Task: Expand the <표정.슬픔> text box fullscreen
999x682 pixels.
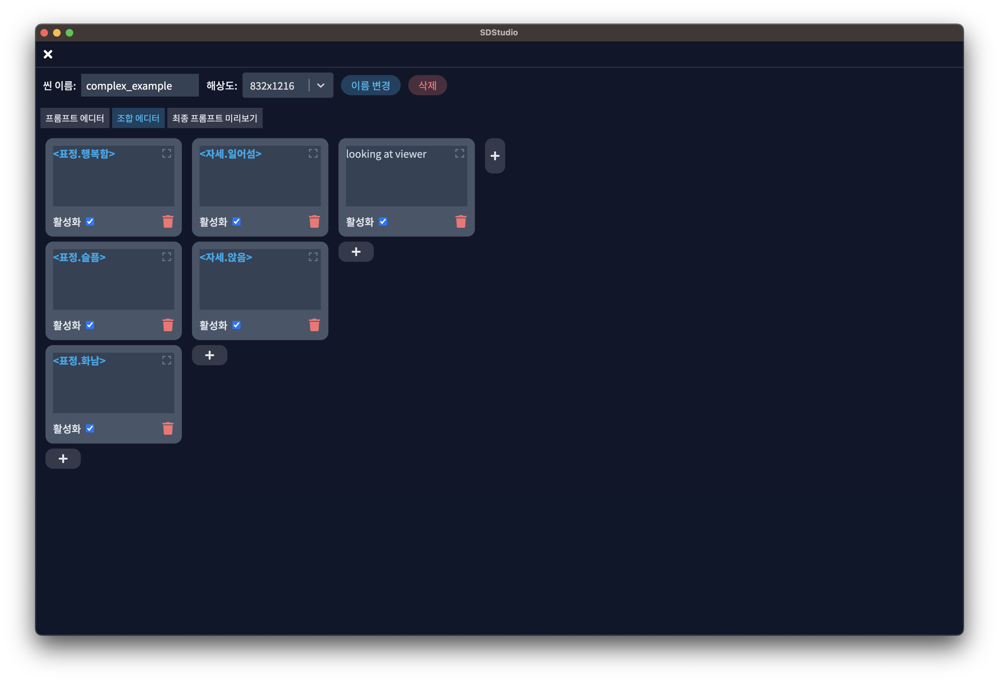Action: click(166, 257)
